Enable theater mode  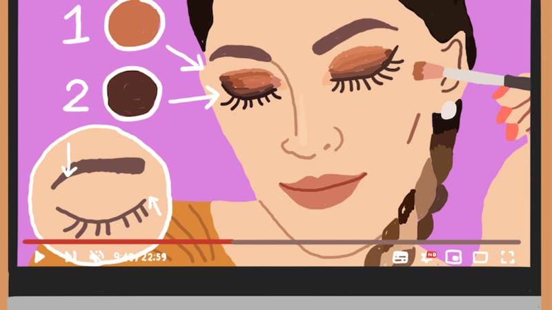(x=480, y=257)
